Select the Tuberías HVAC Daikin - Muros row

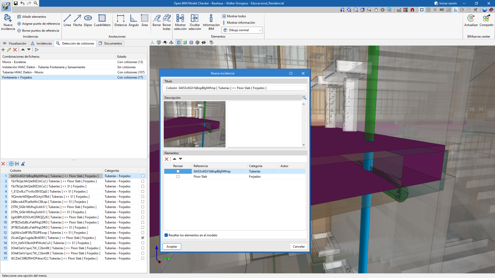73,72
